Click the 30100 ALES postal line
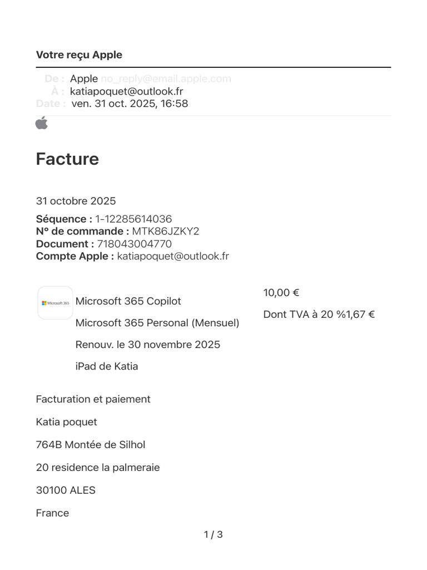This screenshot has width=427, height=570. point(66,490)
